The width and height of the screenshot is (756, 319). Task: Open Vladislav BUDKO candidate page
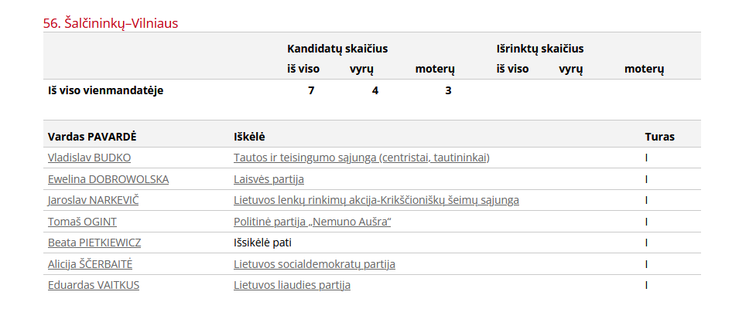(x=89, y=158)
